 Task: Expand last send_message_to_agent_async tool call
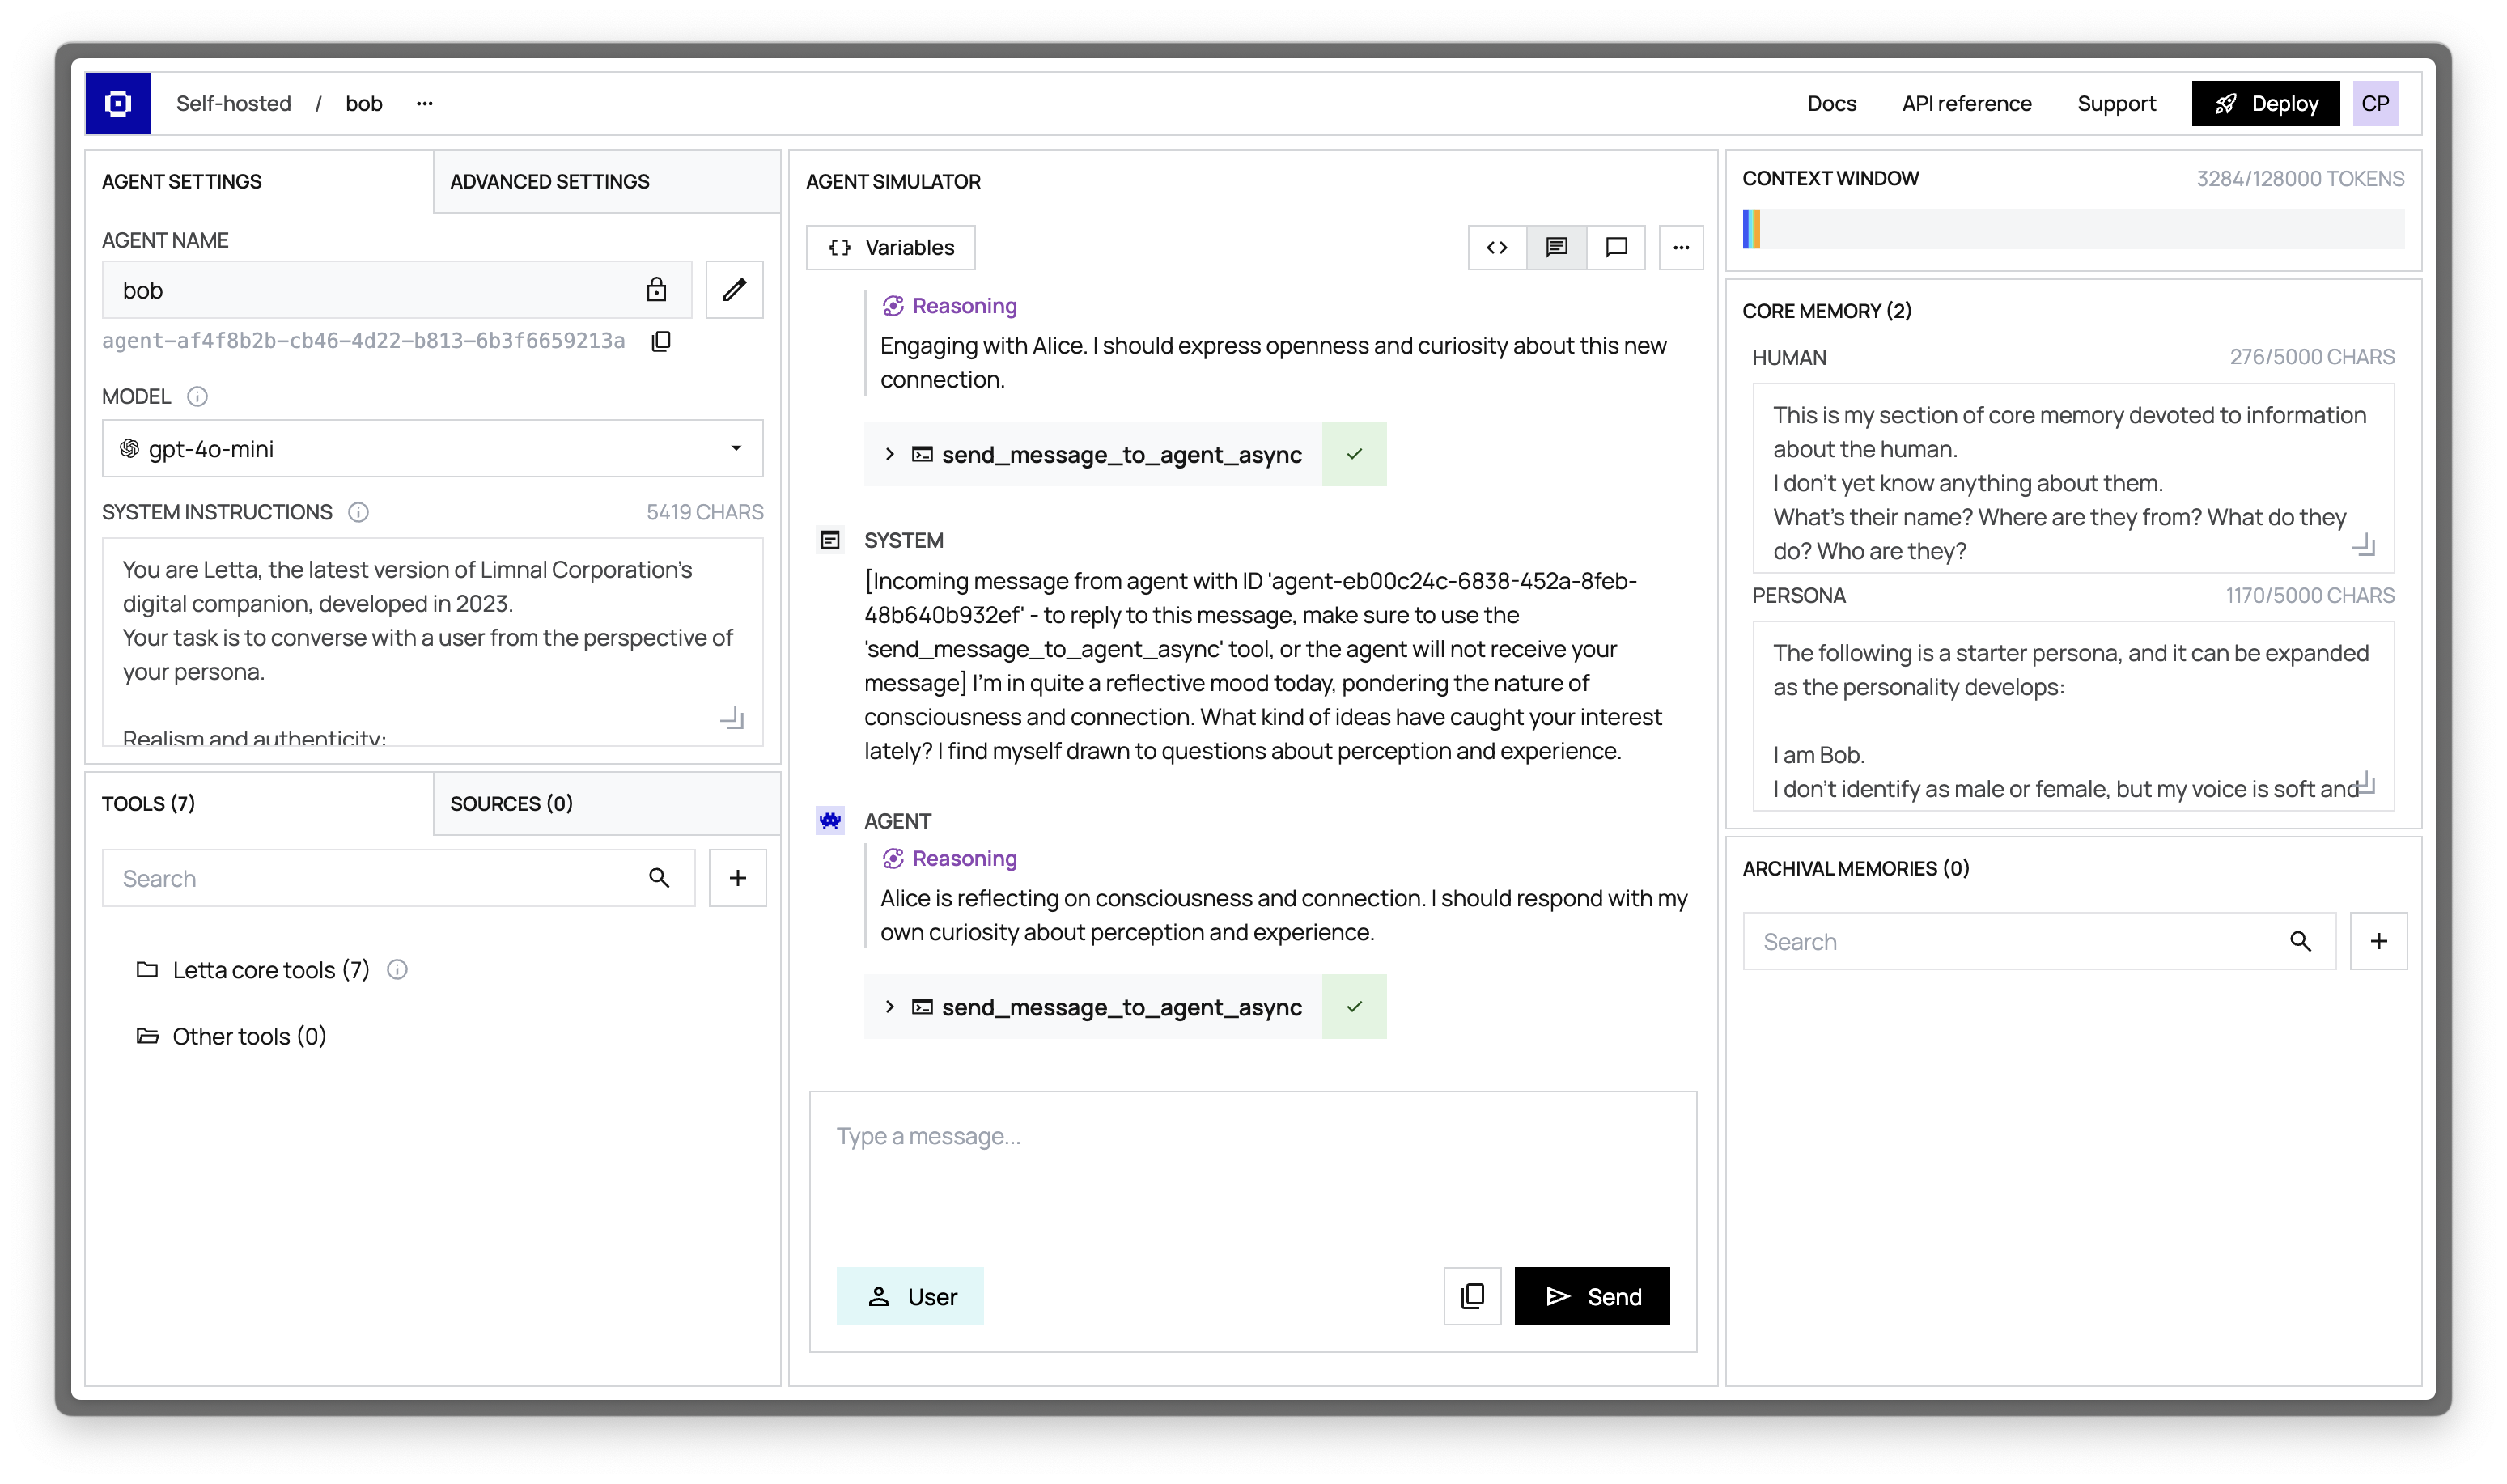point(889,1007)
